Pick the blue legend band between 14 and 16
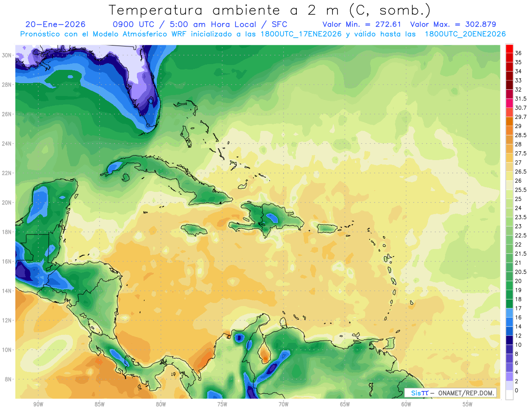This screenshot has height=410, width=530. (509, 322)
